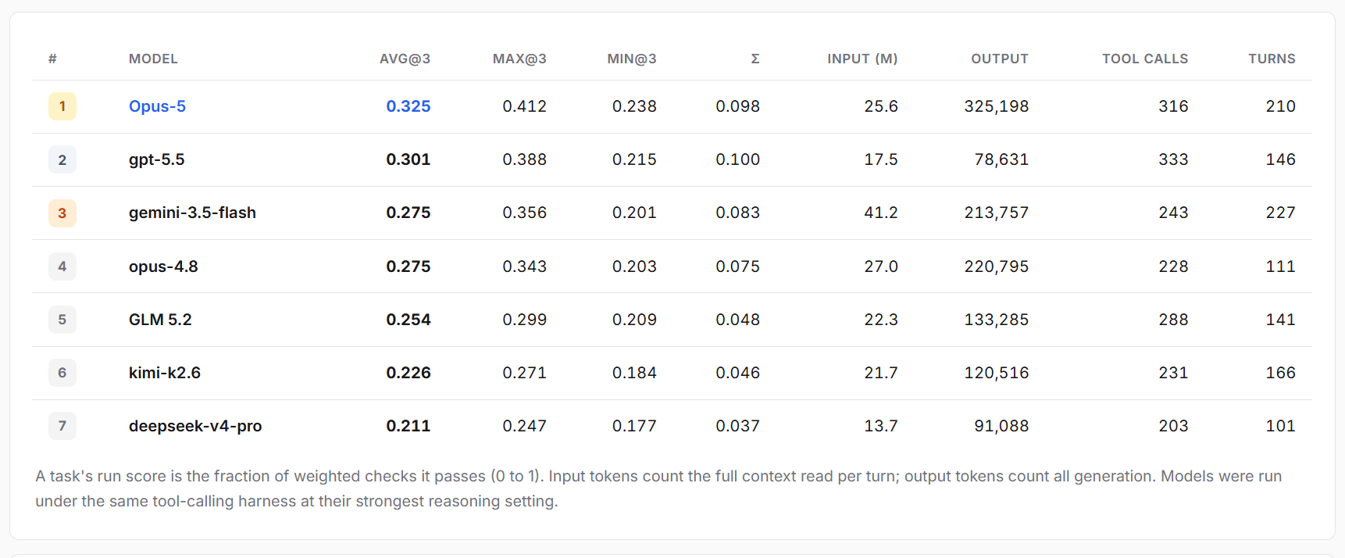Click the gold rank 1 badge

pyautogui.click(x=62, y=106)
